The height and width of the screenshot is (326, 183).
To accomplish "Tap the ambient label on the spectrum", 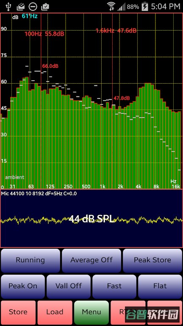I will (x=15, y=177).
